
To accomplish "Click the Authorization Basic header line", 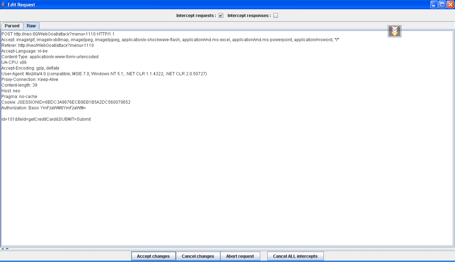I will (x=43, y=108).
